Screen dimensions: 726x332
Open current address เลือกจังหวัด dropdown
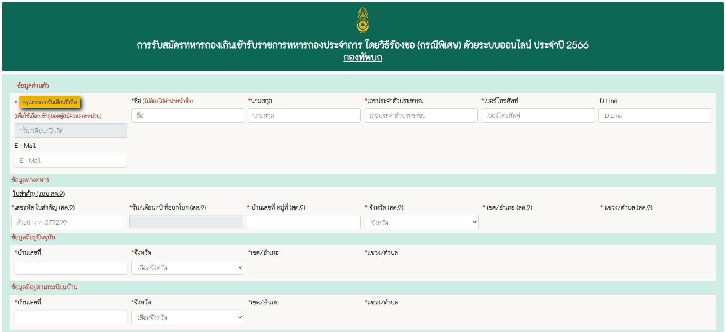tap(187, 267)
